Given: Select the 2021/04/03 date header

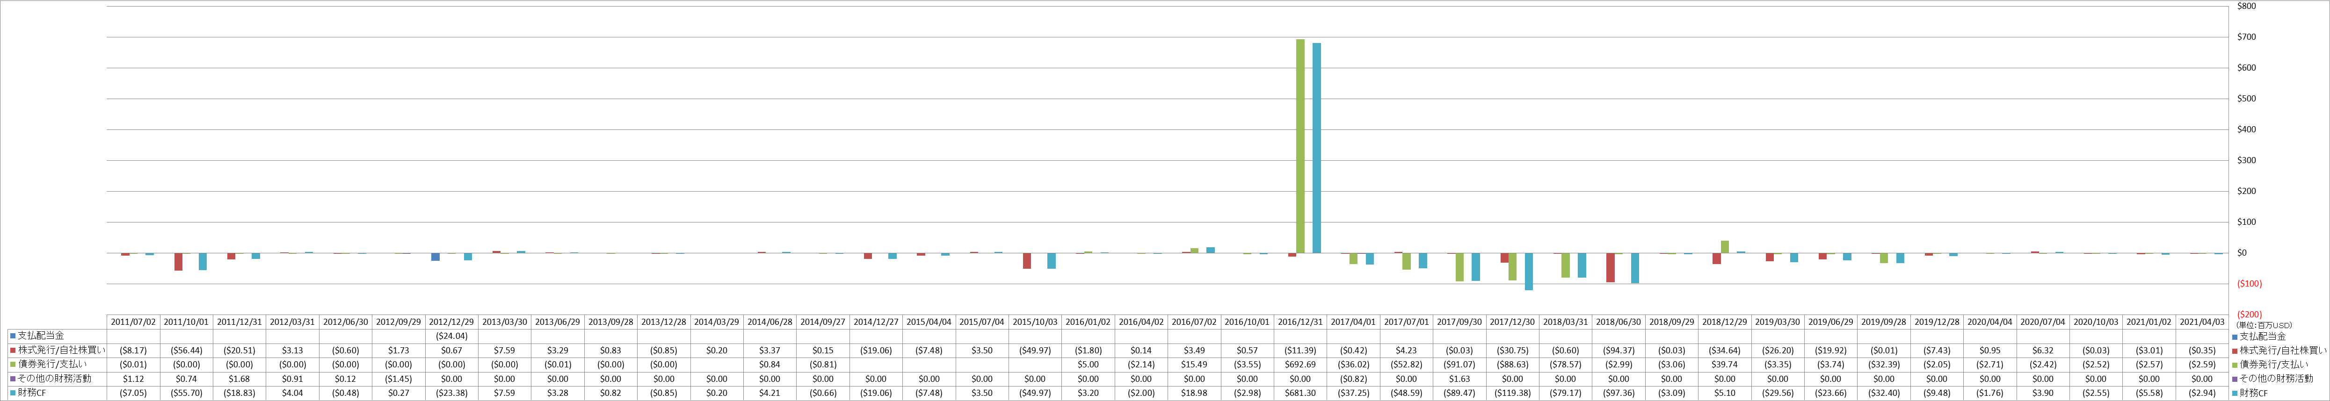Looking at the screenshot, I should [x=2201, y=322].
